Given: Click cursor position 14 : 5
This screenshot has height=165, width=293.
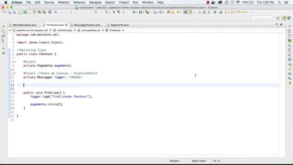Looking at the screenshot, I should [x=217, y=161].
